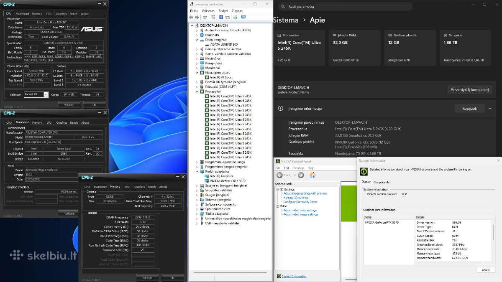Click the monitor icon at Device Manager toolbar end
The width and height of the screenshot is (502, 282).
[243, 17]
